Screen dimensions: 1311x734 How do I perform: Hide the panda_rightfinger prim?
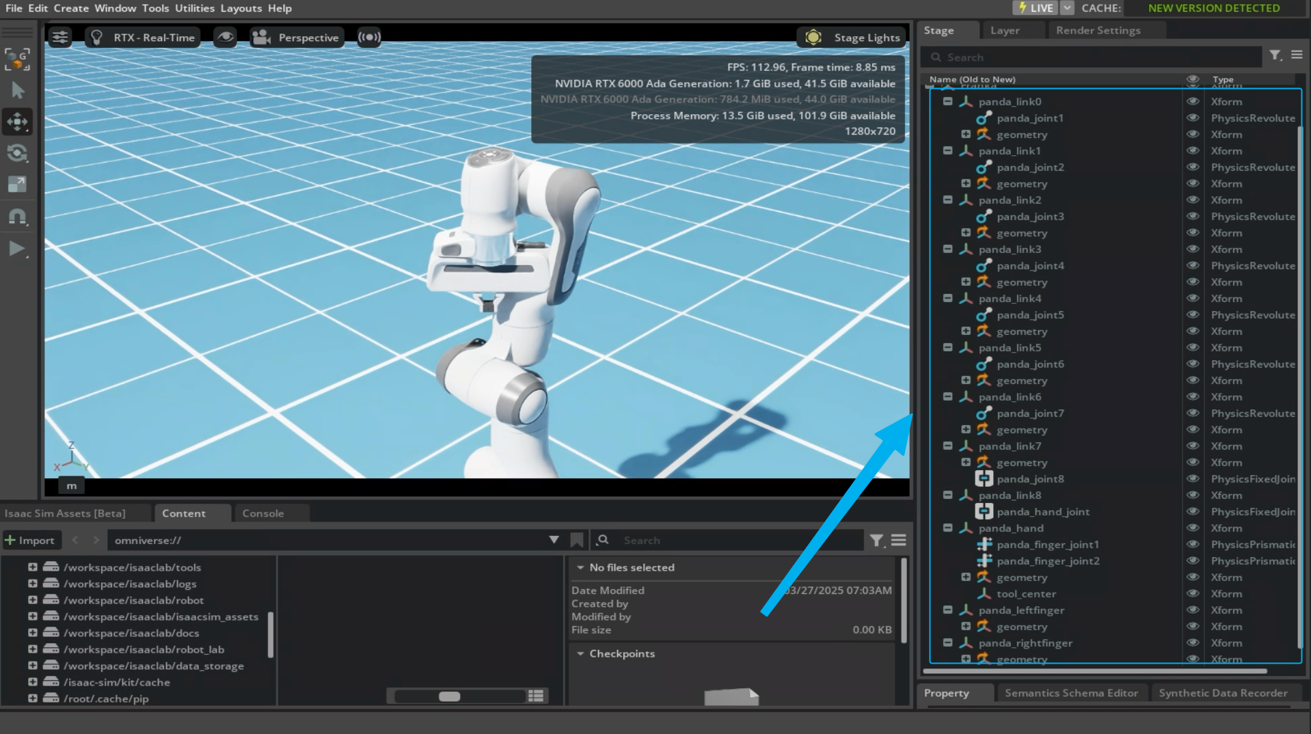1193,642
